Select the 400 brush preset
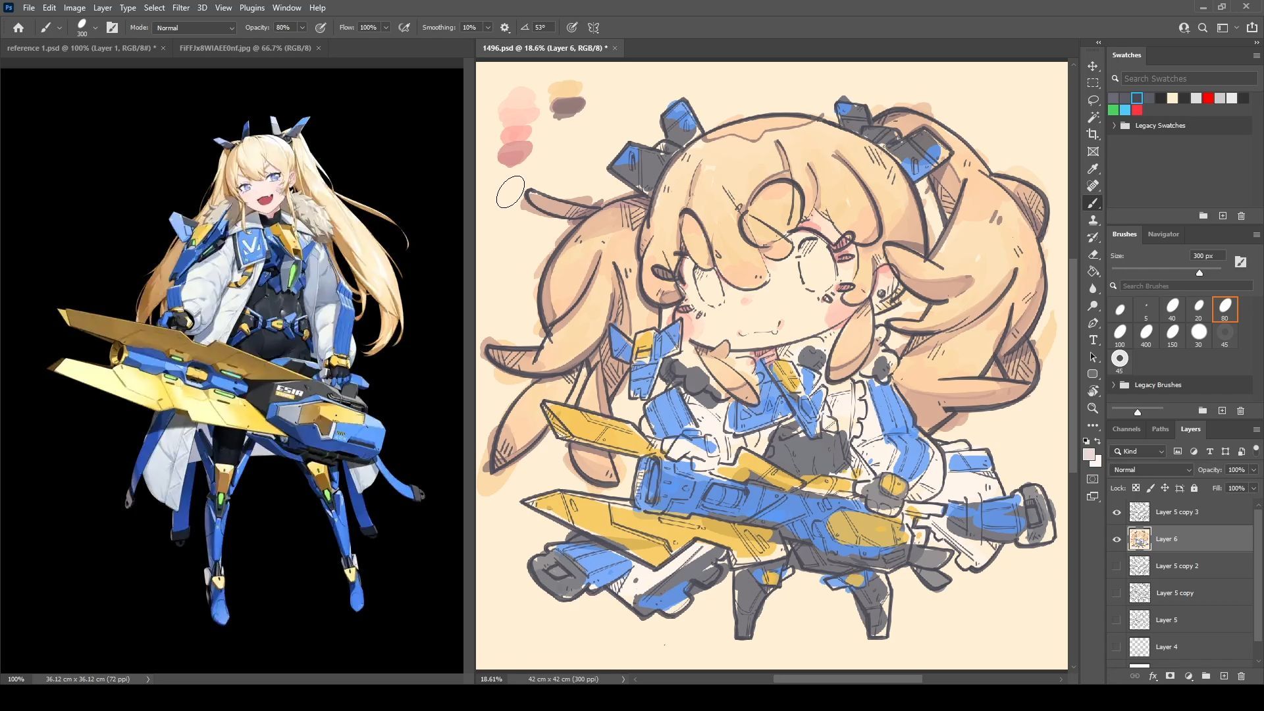This screenshot has height=711, width=1264. (x=1146, y=336)
